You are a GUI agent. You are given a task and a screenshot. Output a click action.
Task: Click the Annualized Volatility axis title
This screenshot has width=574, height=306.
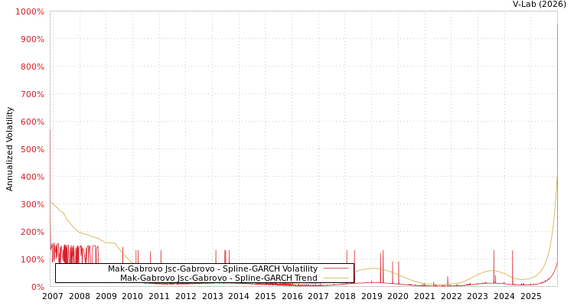pos(9,149)
